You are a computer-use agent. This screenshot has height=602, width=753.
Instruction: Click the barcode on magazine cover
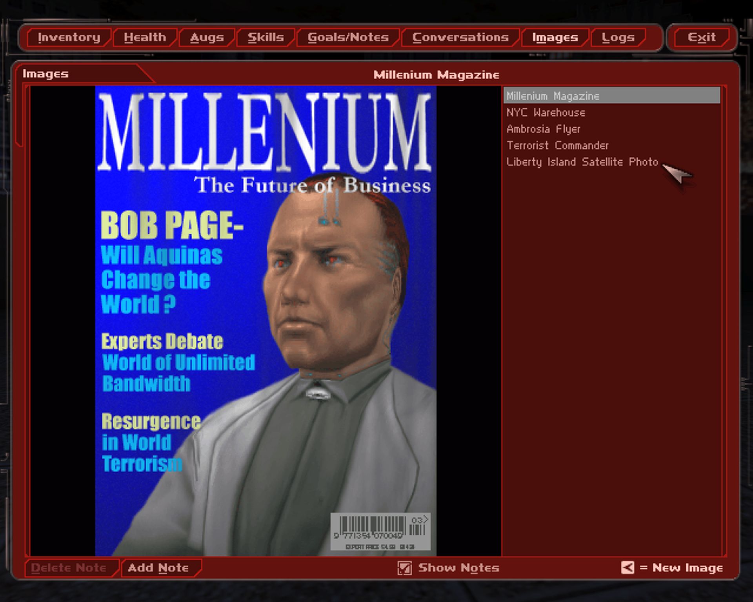[380, 531]
